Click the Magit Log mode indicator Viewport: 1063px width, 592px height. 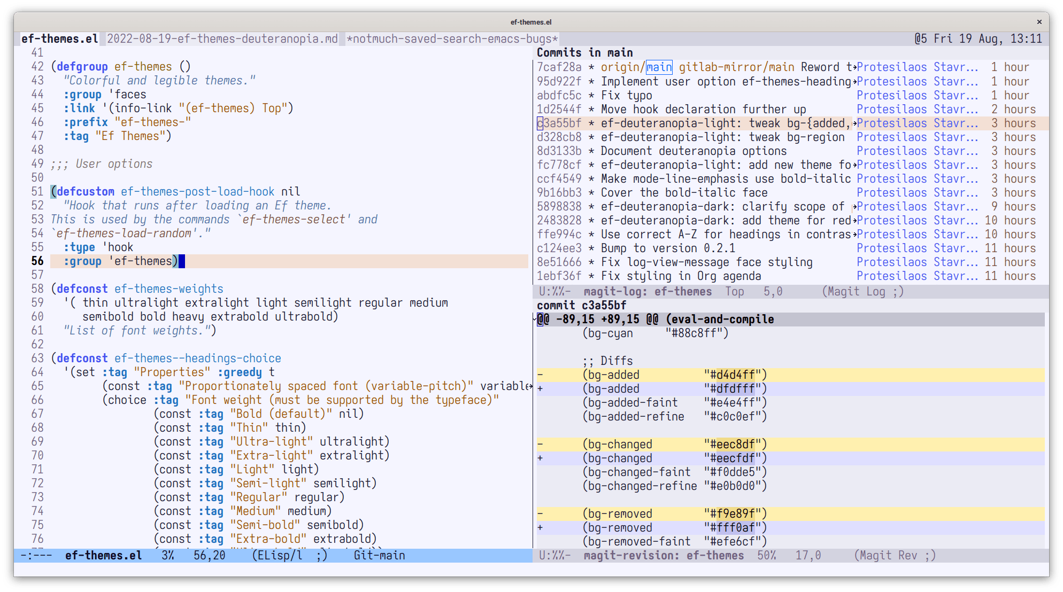click(862, 291)
